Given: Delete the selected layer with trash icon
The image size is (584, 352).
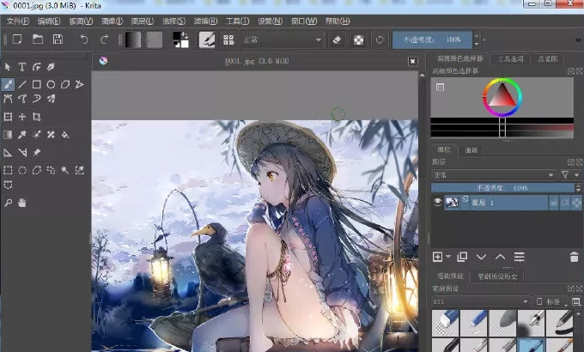Looking at the screenshot, I should coord(574,257).
